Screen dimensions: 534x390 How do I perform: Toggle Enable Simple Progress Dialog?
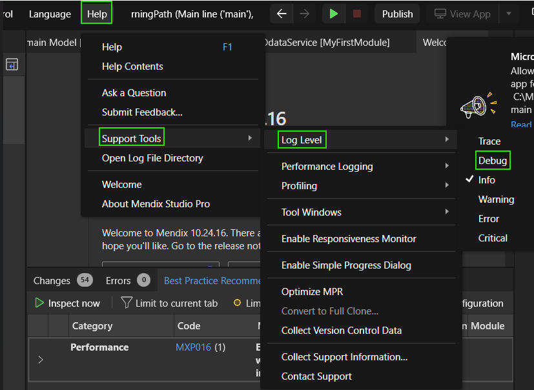click(x=346, y=265)
